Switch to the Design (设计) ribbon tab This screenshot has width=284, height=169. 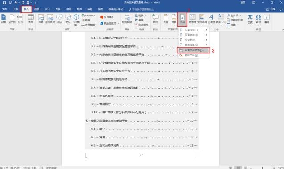pos(47,9)
